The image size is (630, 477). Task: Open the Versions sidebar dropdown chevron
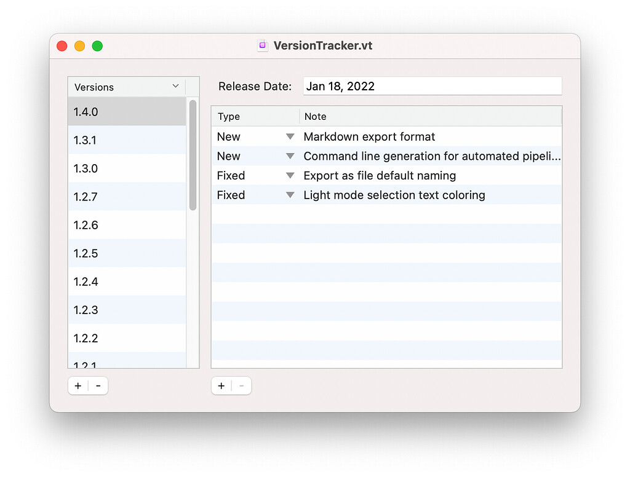176,86
